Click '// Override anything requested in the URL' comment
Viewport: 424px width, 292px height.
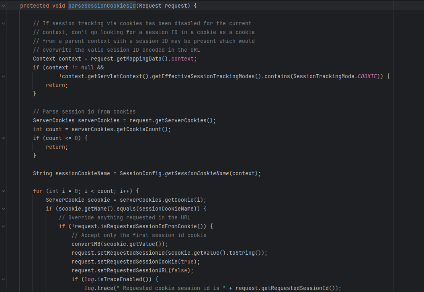[125, 217]
